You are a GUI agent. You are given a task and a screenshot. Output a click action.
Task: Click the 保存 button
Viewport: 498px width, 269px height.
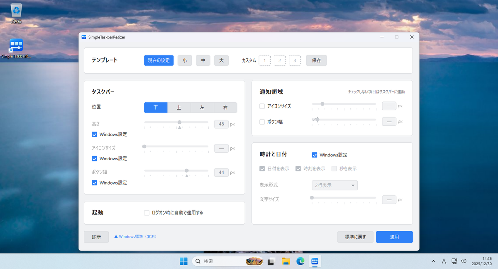click(x=317, y=60)
